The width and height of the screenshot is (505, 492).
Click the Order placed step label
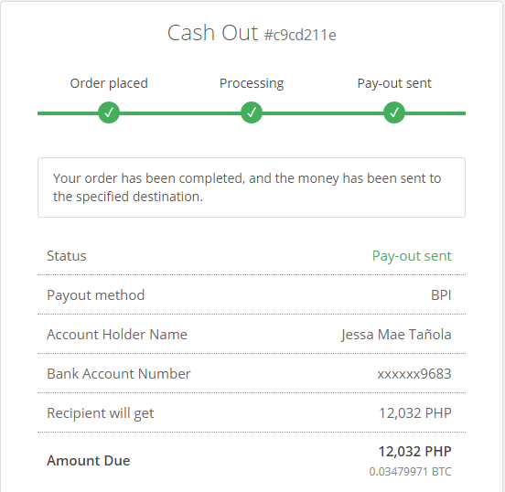[109, 83]
